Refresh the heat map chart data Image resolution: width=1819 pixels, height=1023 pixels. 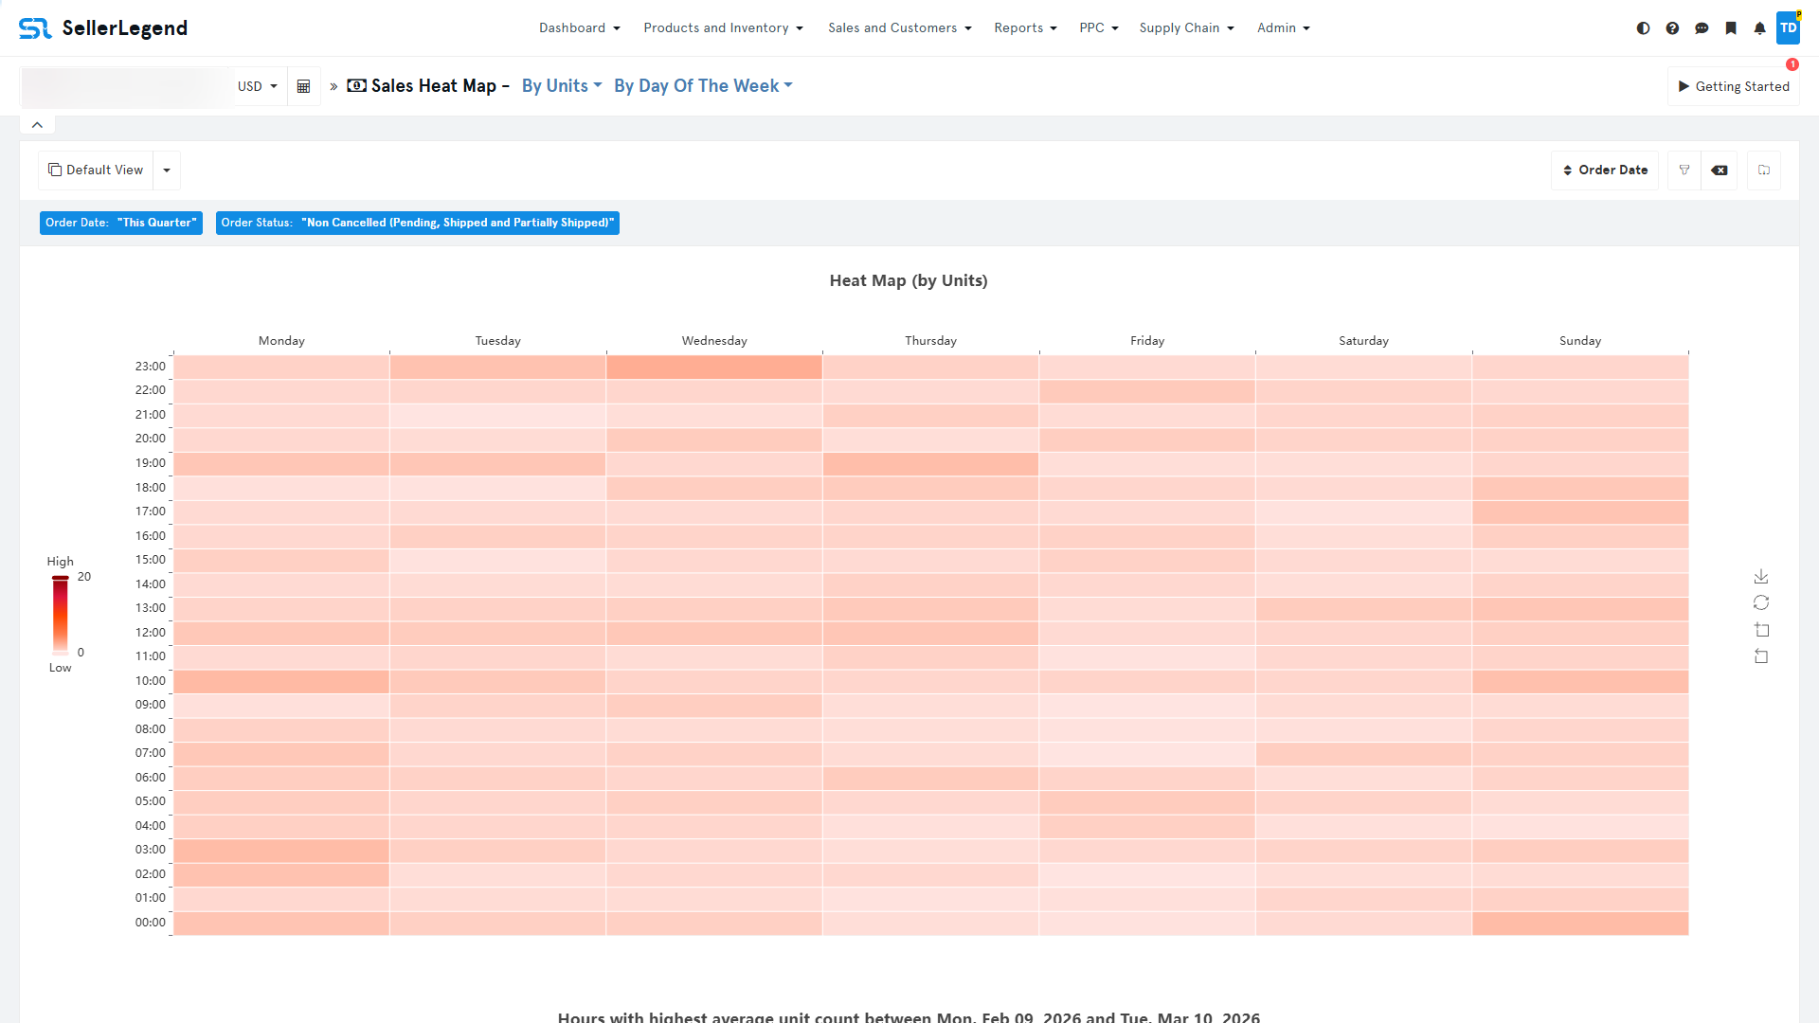1761,602
